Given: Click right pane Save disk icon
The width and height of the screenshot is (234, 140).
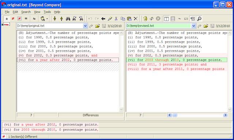Looking at the screenshot, I should [x=212, y=26].
